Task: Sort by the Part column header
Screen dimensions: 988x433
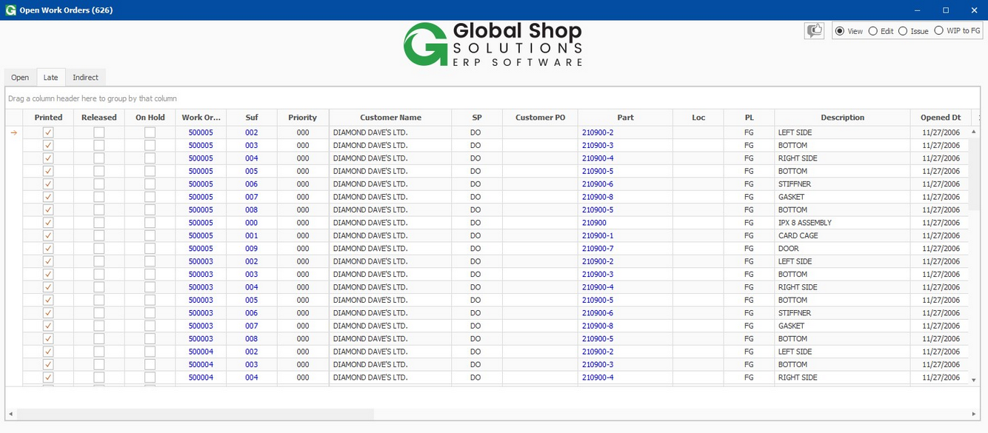Action: (x=625, y=118)
